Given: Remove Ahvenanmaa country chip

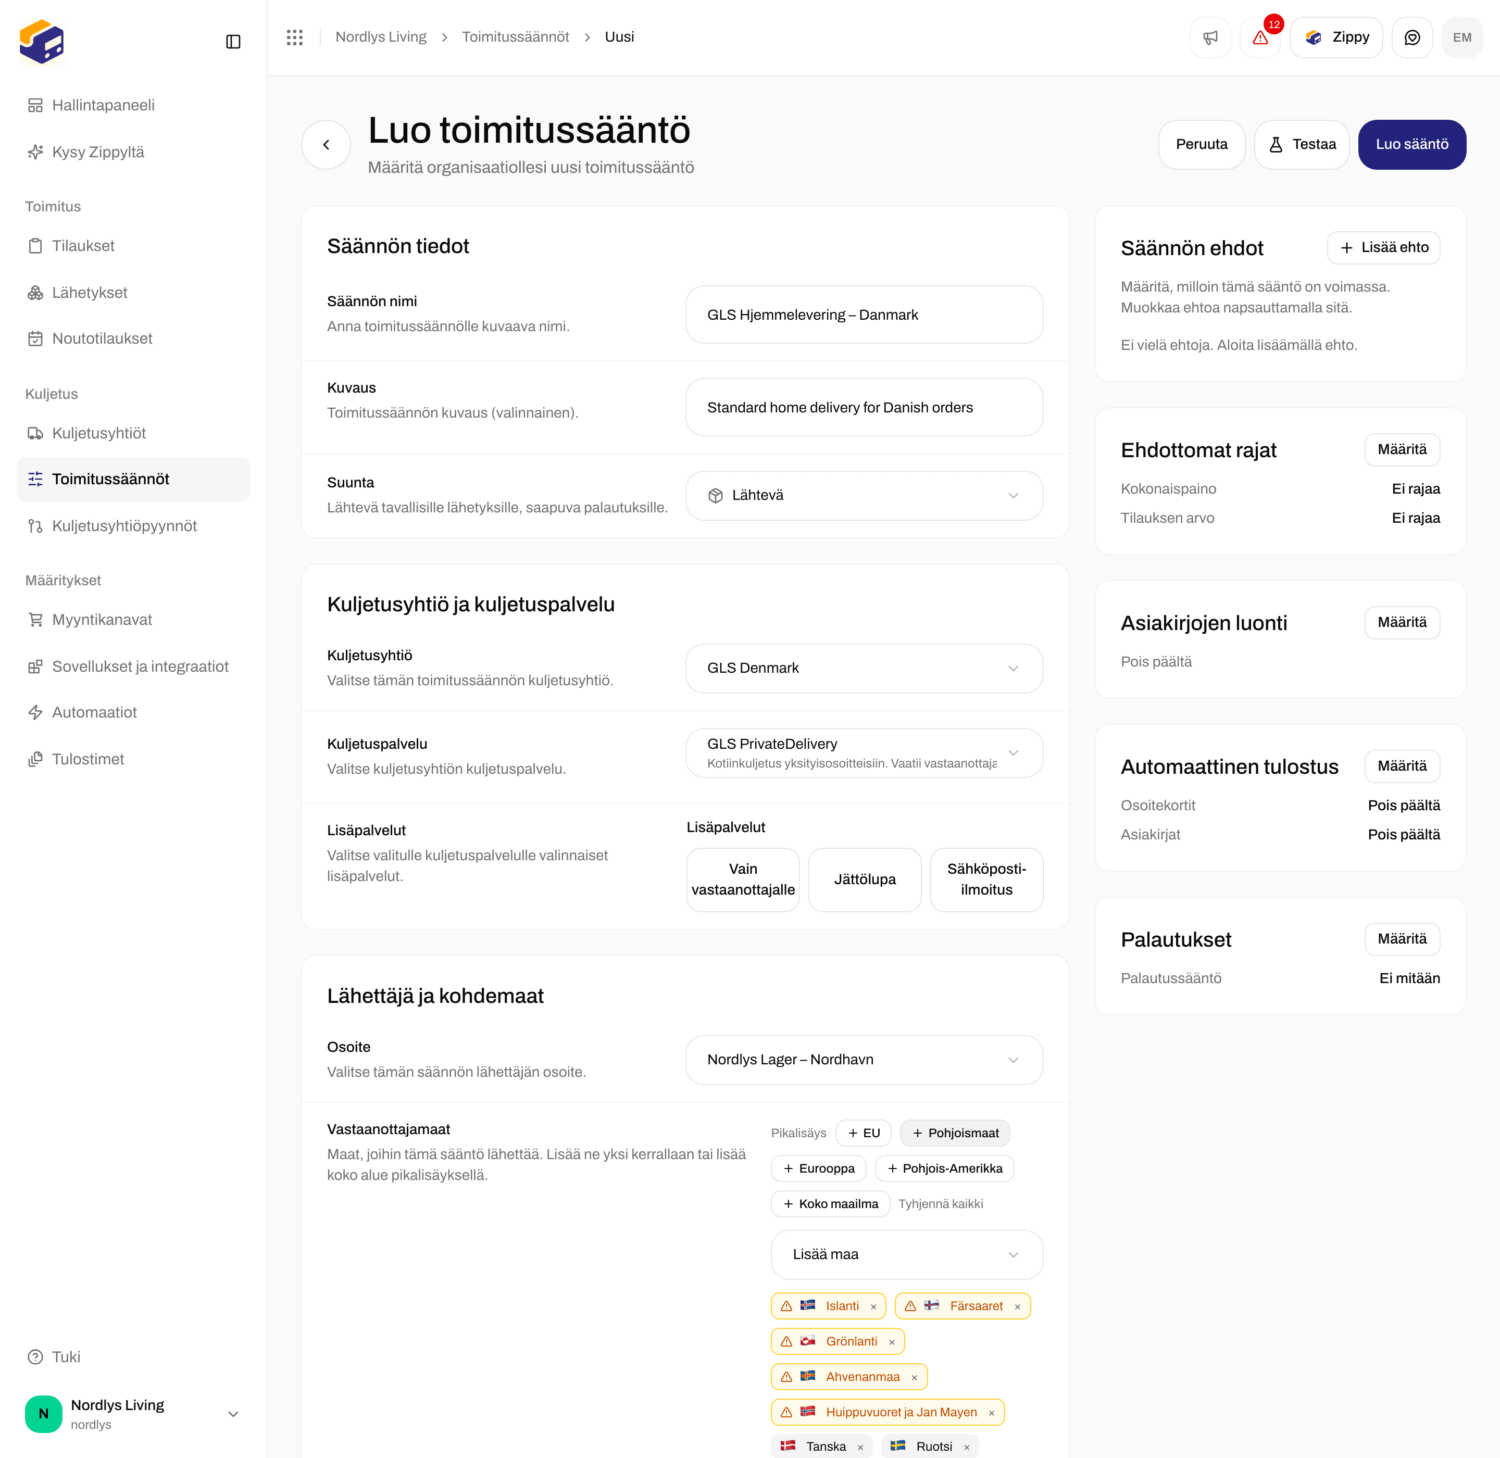Looking at the screenshot, I should click(x=914, y=1378).
